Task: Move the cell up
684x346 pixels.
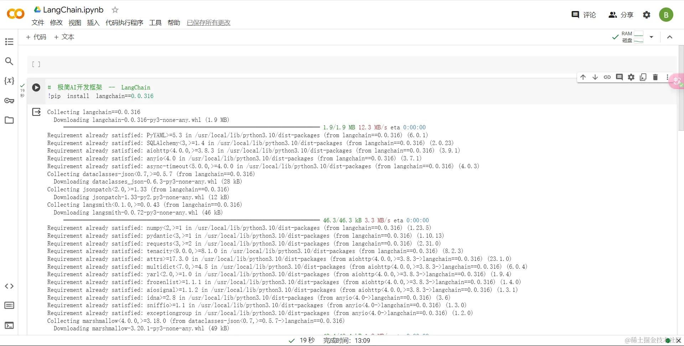Action: [x=583, y=77]
